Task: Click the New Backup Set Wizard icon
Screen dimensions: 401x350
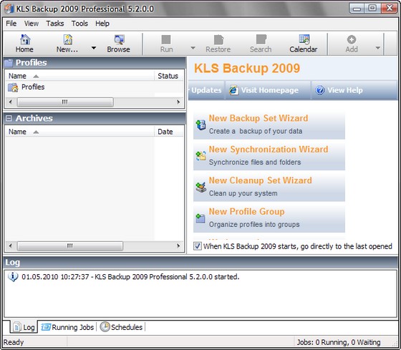Action: 200,125
